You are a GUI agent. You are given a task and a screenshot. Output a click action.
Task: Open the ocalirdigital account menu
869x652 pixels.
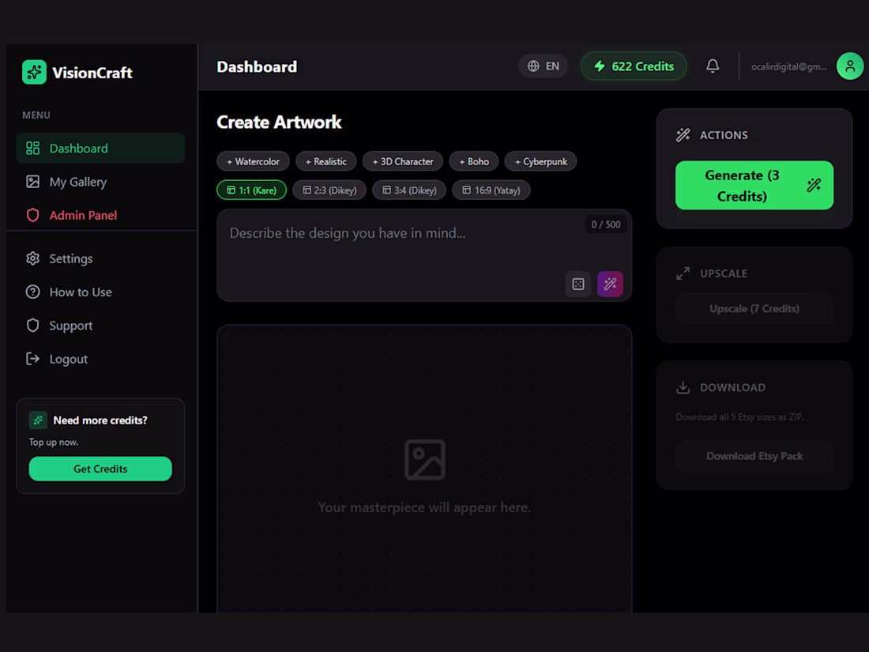pyautogui.click(x=788, y=66)
